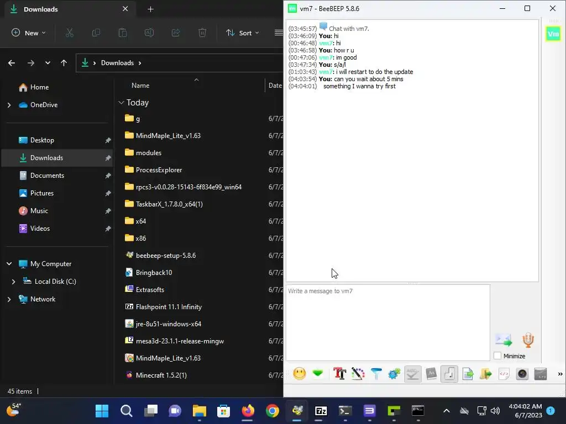Sort files by the Name column header
The width and height of the screenshot is (566, 424).
(x=140, y=86)
